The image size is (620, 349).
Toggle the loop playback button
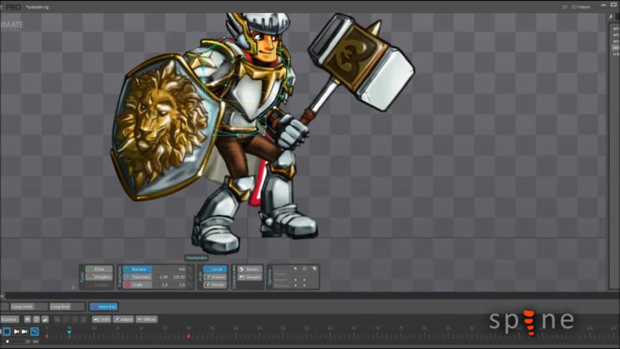(x=34, y=332)
